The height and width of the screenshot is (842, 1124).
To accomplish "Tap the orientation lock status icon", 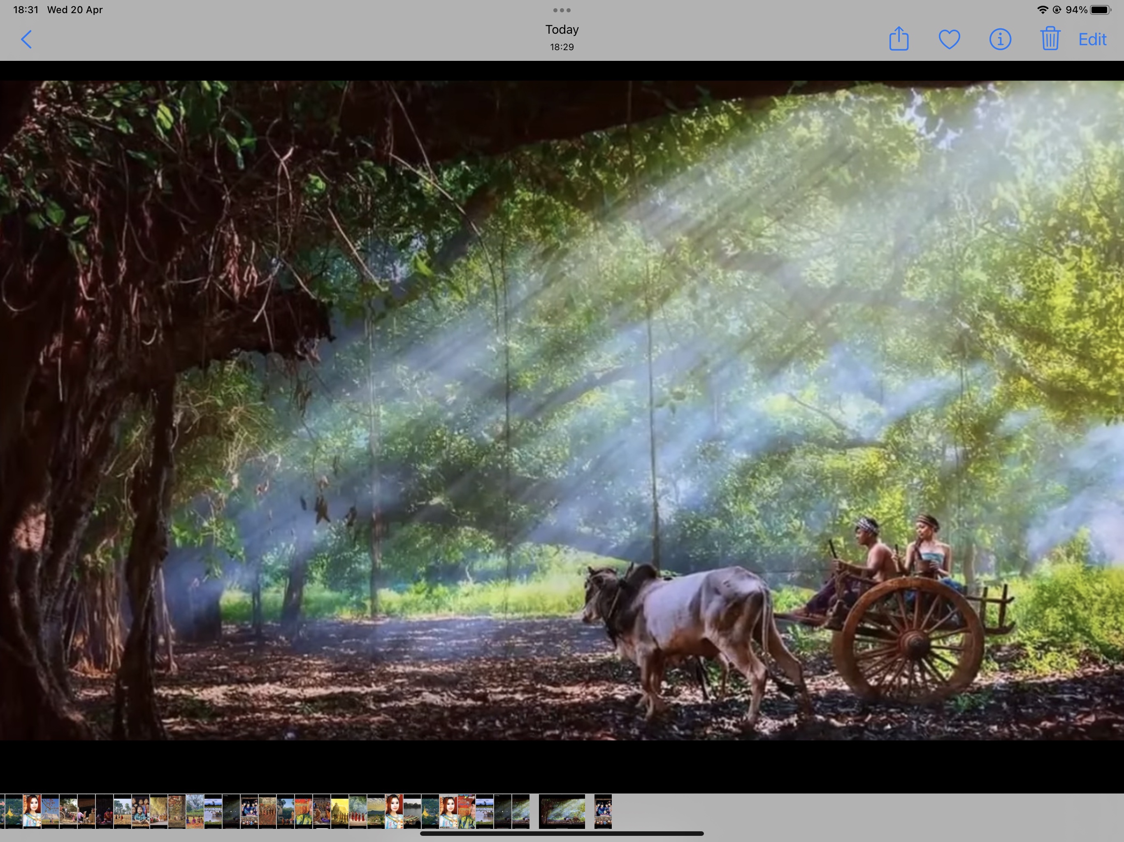I will [x=1057, y=9].
